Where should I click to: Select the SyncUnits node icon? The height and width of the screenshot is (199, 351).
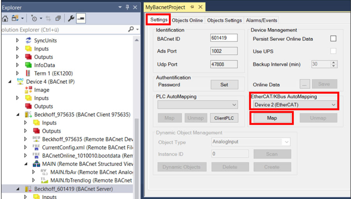(x=28, y=41)
